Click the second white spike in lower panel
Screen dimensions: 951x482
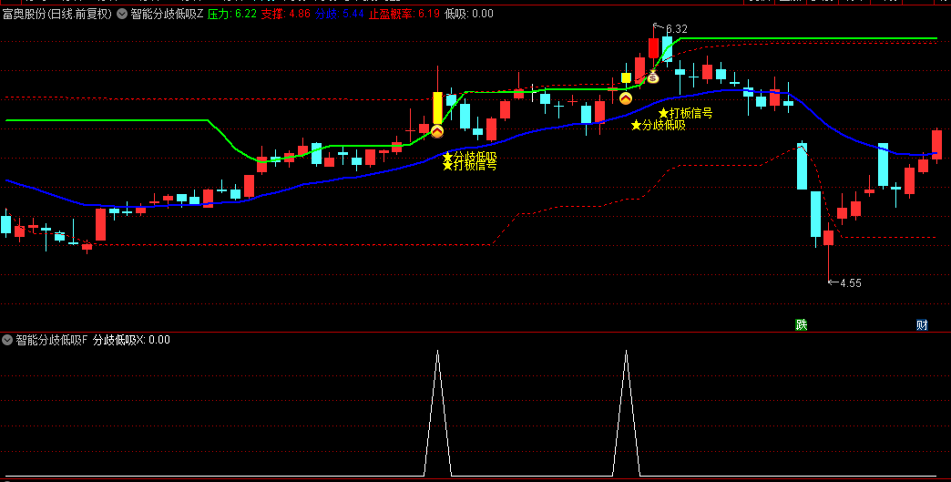[626, 413]
